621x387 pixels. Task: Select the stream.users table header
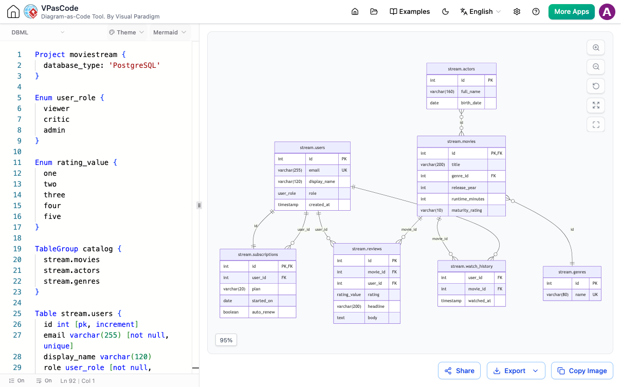click(312, 148)
